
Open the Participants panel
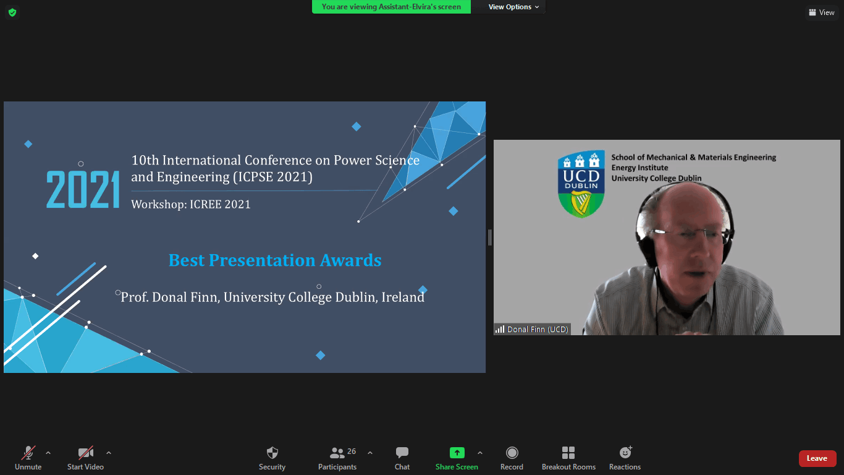pos(337,458)
